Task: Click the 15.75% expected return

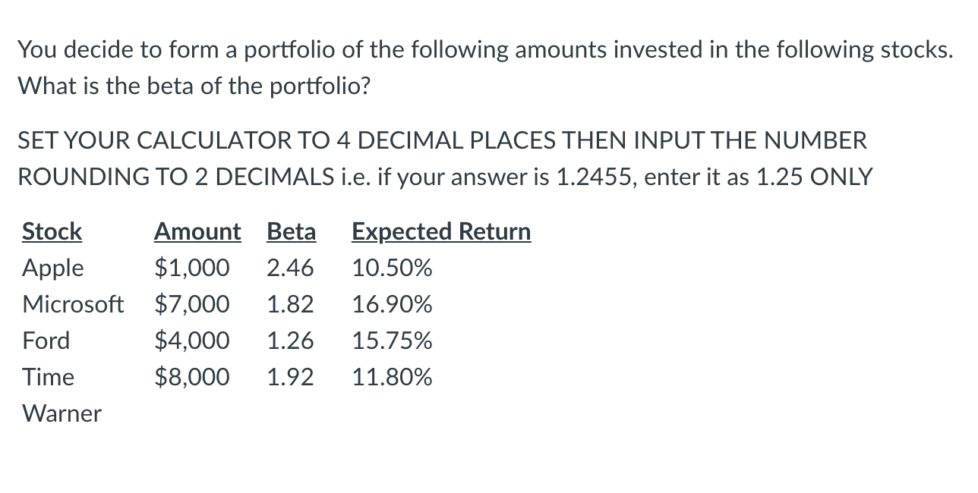Action: click(392, 341)
